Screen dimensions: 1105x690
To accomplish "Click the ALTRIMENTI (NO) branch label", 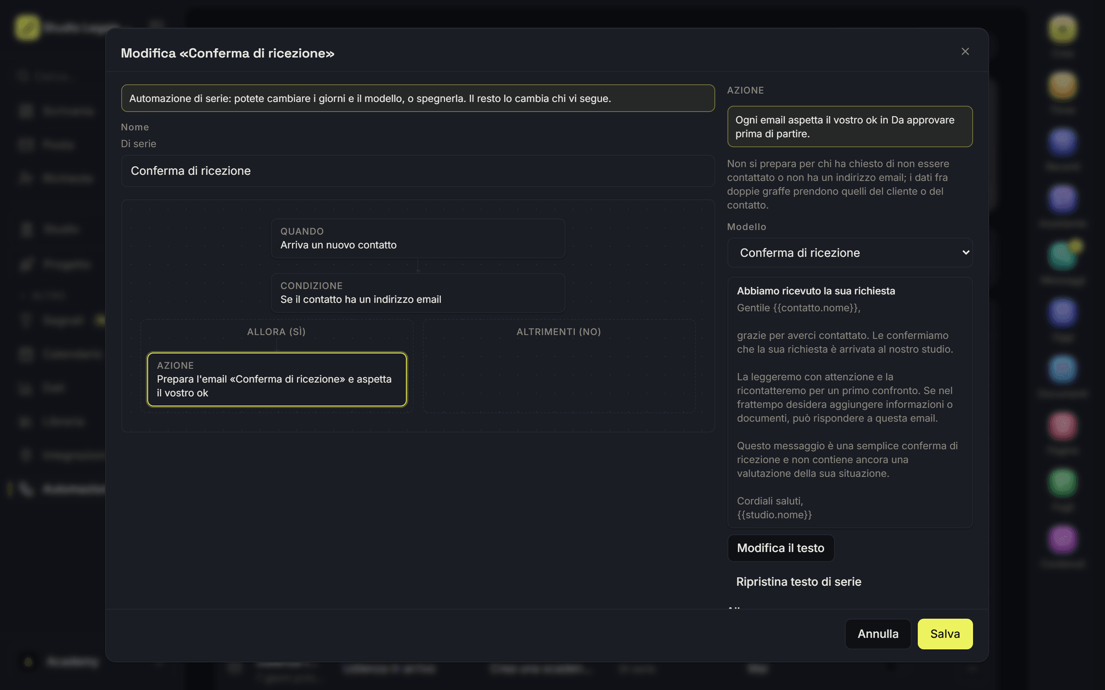I will coord(558,332).
